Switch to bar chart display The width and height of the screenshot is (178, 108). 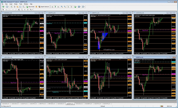click(x=52, y=7)
